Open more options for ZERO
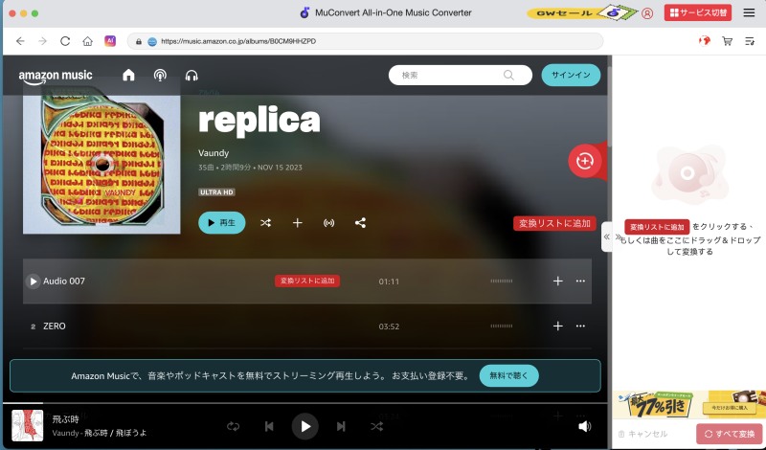Viewport: 766px width, 450px height. click(x=580, y=326)
